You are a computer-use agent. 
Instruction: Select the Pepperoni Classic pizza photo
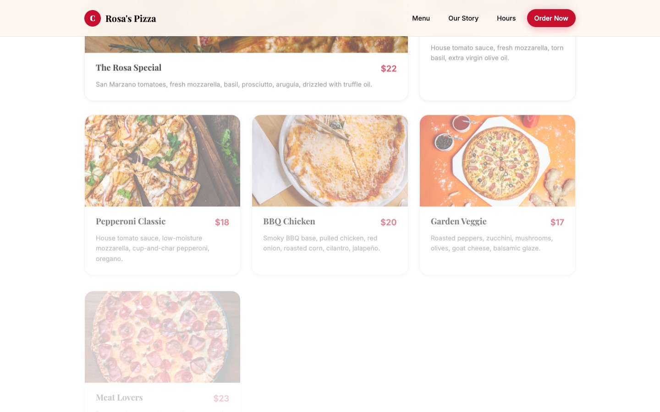click(162, 161)
